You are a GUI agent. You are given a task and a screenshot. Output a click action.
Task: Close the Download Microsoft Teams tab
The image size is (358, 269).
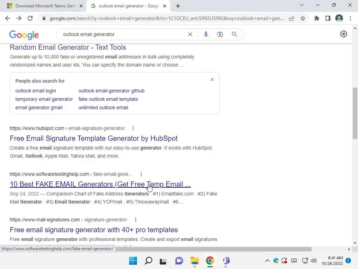pos(81,6)
